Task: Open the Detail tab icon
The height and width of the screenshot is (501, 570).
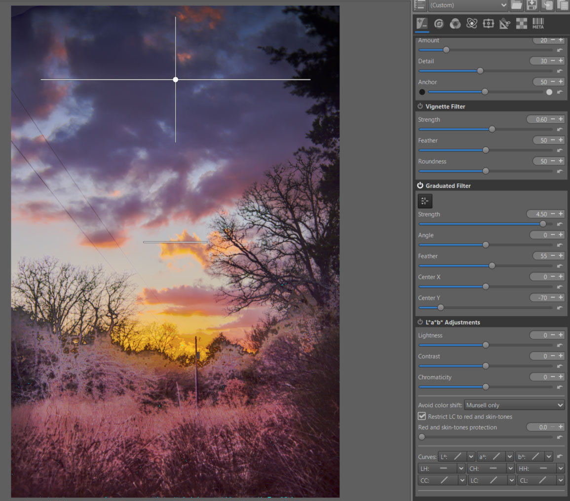Action: click(x=439, y=24)
